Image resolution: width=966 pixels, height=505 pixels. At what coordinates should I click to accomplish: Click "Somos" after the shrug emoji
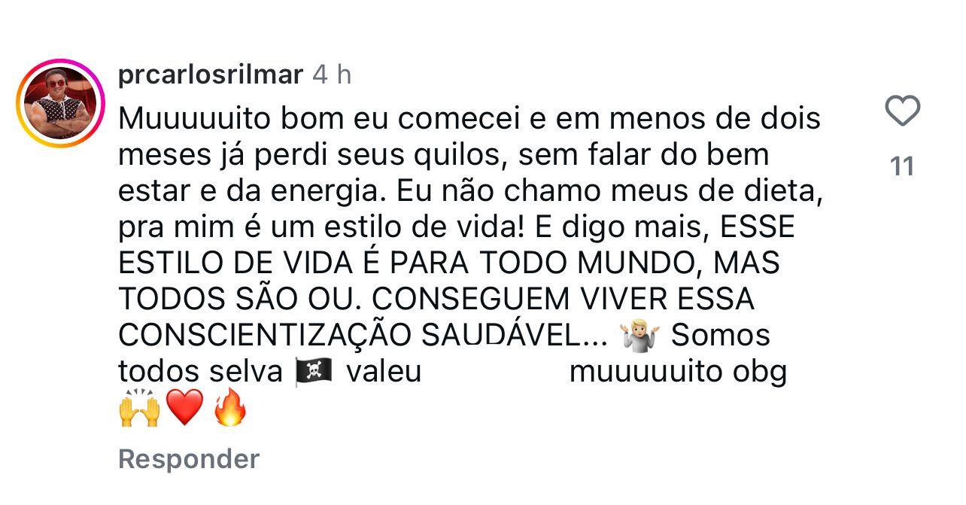[720, 335]
